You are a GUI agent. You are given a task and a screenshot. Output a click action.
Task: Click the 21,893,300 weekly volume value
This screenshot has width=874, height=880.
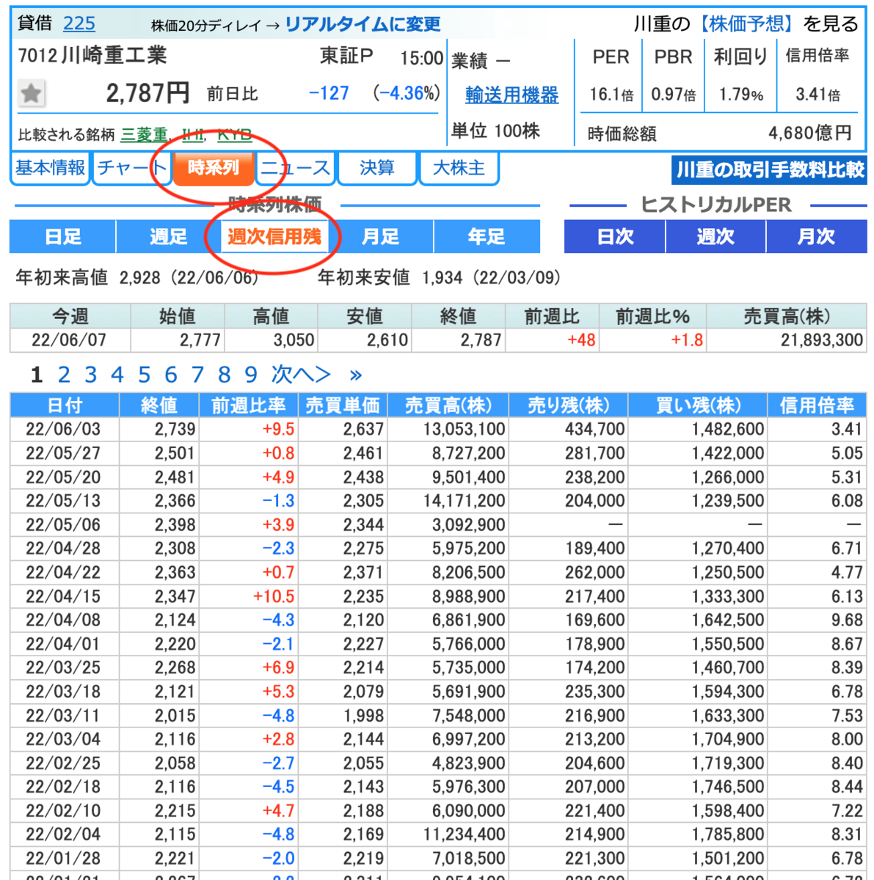tap(822, 340)
